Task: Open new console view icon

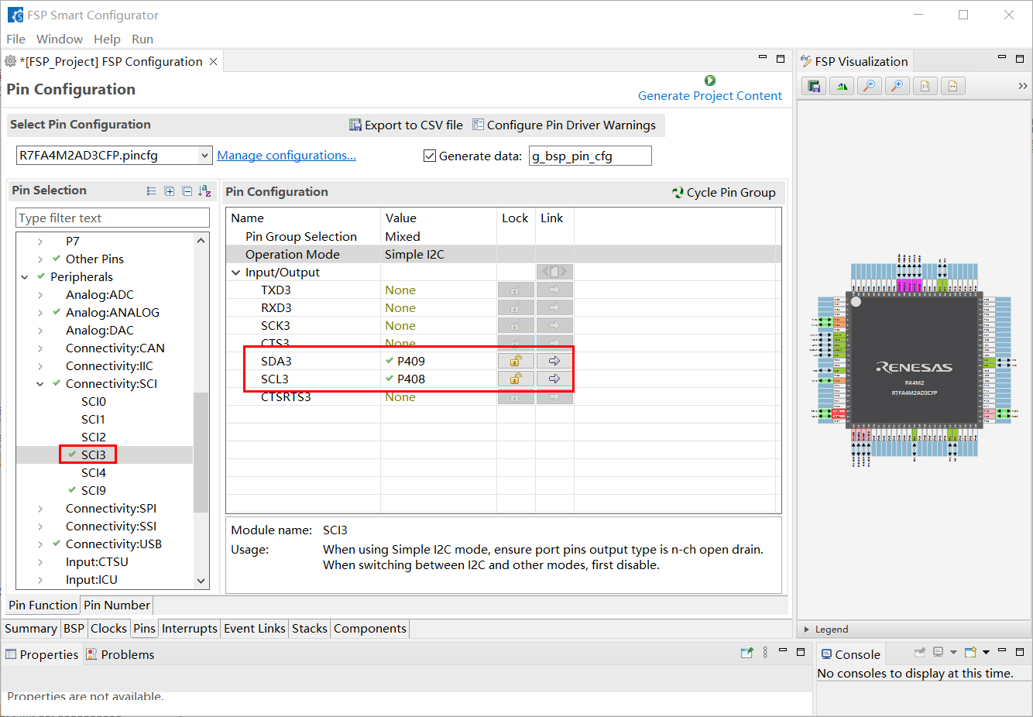Action: pos(970,653)
